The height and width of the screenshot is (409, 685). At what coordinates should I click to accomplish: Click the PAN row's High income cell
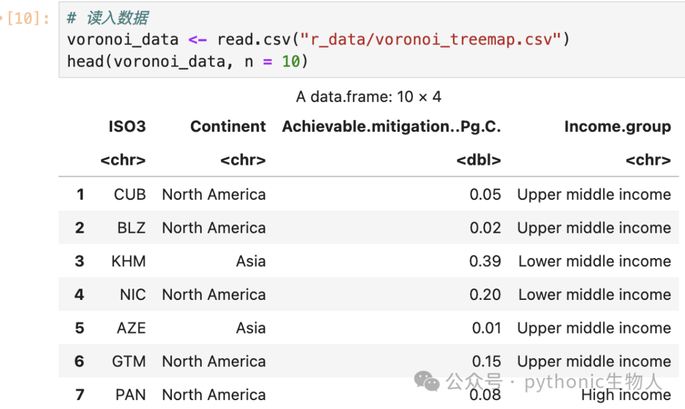point(626,395)
